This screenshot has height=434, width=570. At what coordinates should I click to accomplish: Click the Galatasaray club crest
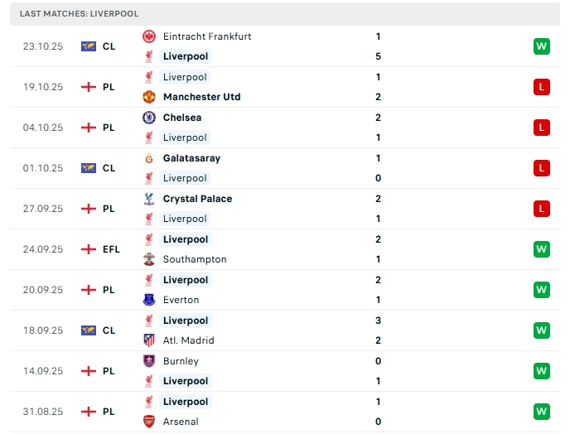coord(149,158)
